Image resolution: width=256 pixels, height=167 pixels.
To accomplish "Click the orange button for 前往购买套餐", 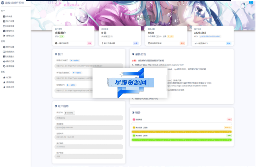I will 182,43.
